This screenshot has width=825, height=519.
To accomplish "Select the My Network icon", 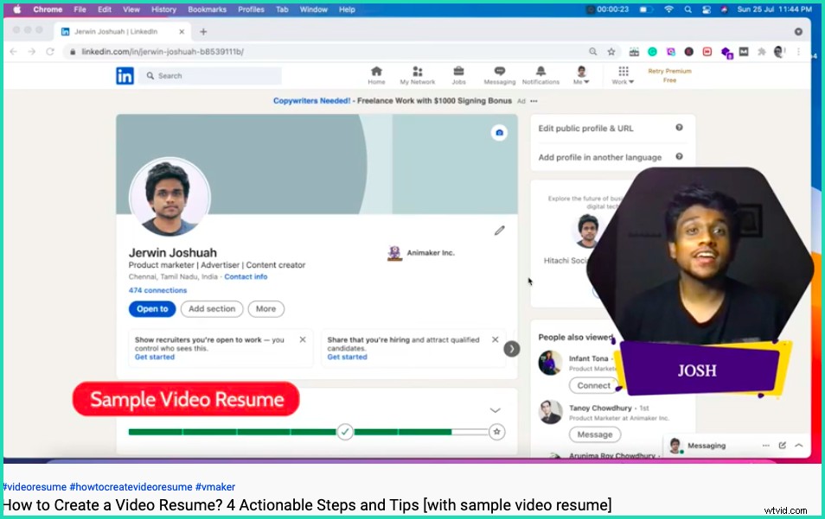I will point(418,71).
